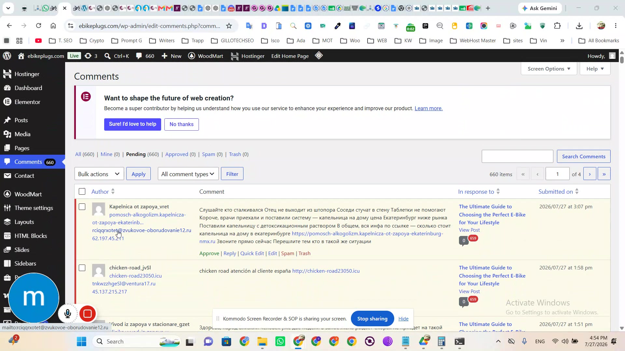Image resolution: width=625 pixels, height=351 pixels.
Task: Bookmark this page with the star icon
Action: click(x=229, y=26)
